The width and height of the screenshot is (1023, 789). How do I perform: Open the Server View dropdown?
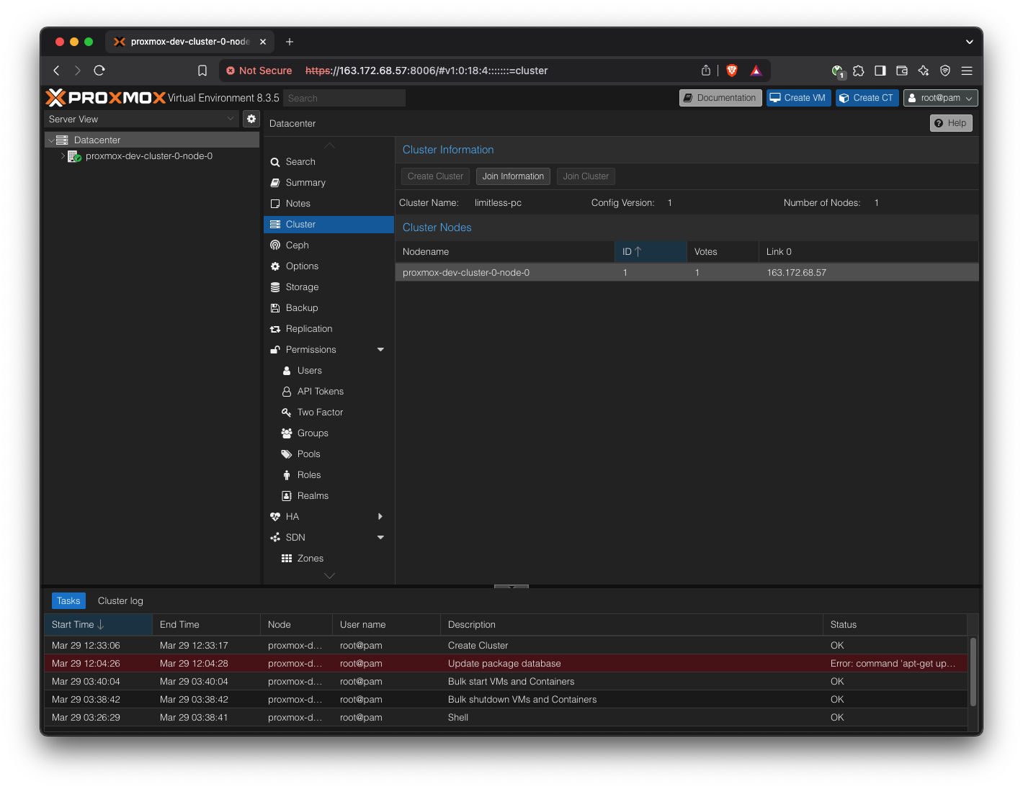point(141,119)
